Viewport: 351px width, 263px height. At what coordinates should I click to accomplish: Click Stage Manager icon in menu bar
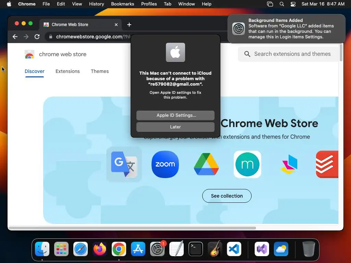tap(270, 4)
